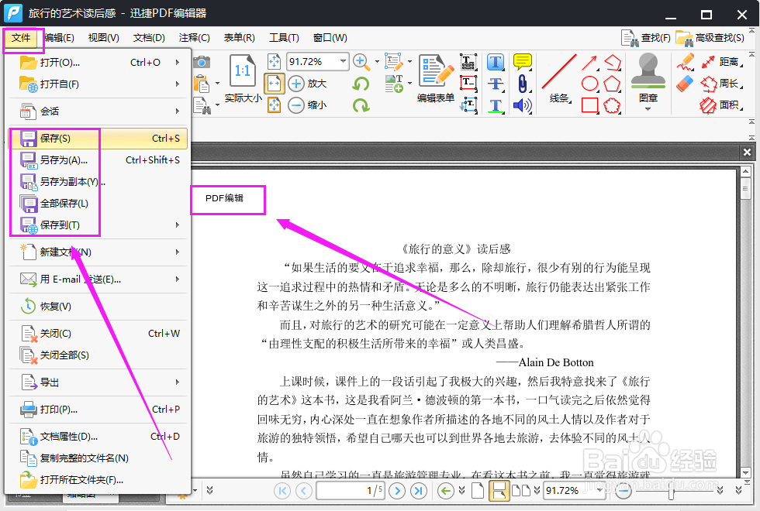Open the 文件 menu

click(22, 38)
